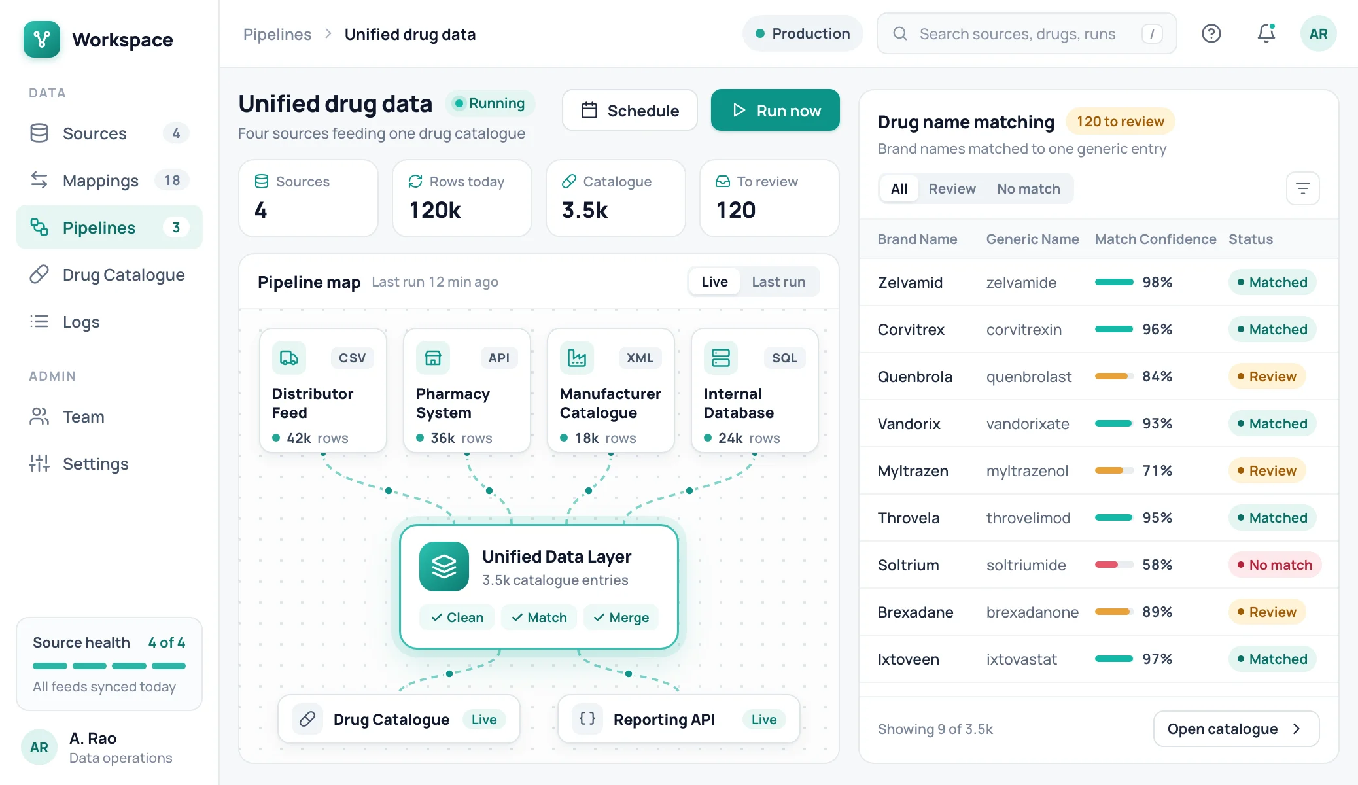Image resolution: width=1358 pixels, height=785 pixels.
Task: Click the Schedule button
Action: (x=629, y=110)
